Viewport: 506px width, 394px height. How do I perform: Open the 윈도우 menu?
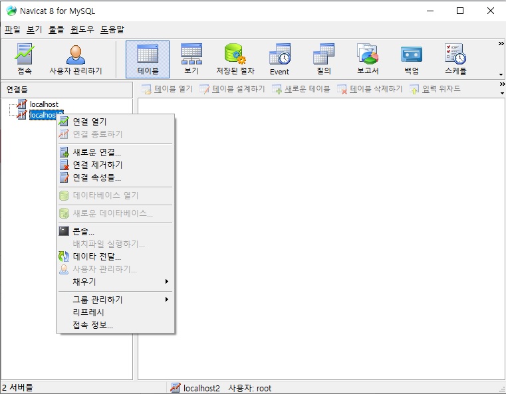tap(82, 30)
